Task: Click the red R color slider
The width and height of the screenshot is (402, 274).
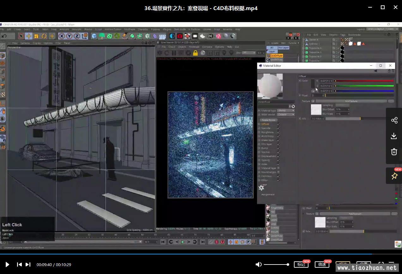Action: [x=364, y=81]
